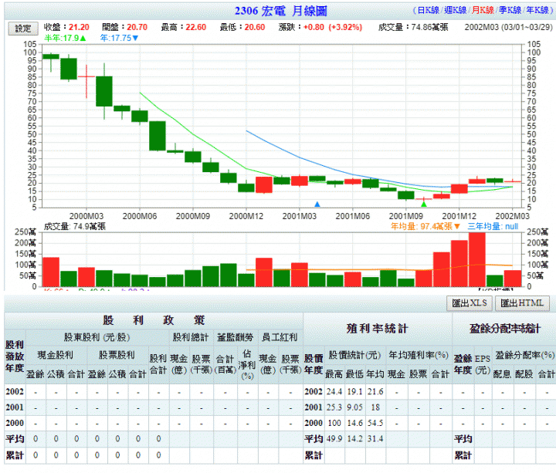Click the green up arrow beside 半年:17.9
This screenshot has height=473, width=556.
83,38
